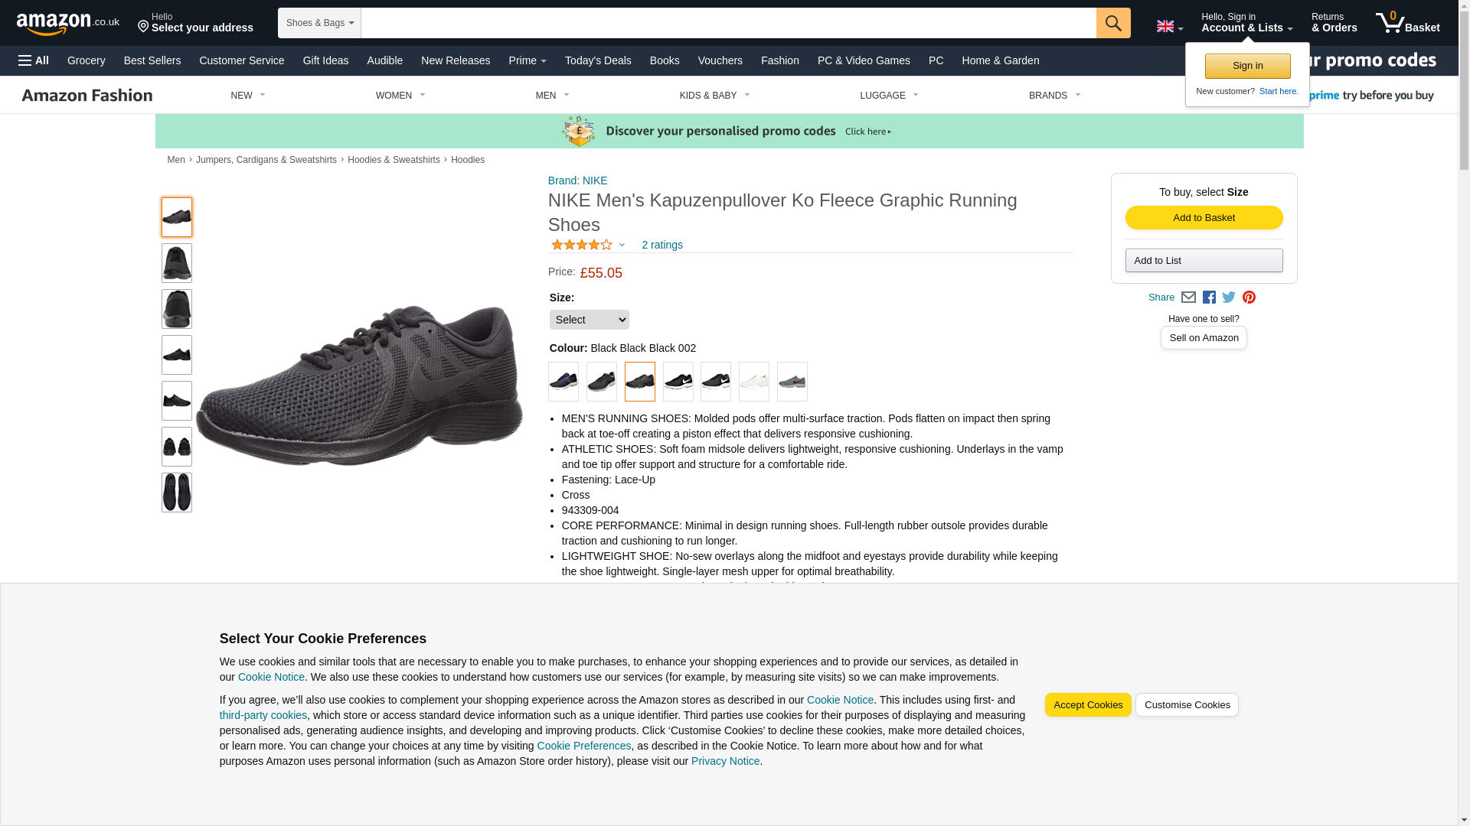
Task: Open Today's Deals nav item
Action: [x=597, y=60]
